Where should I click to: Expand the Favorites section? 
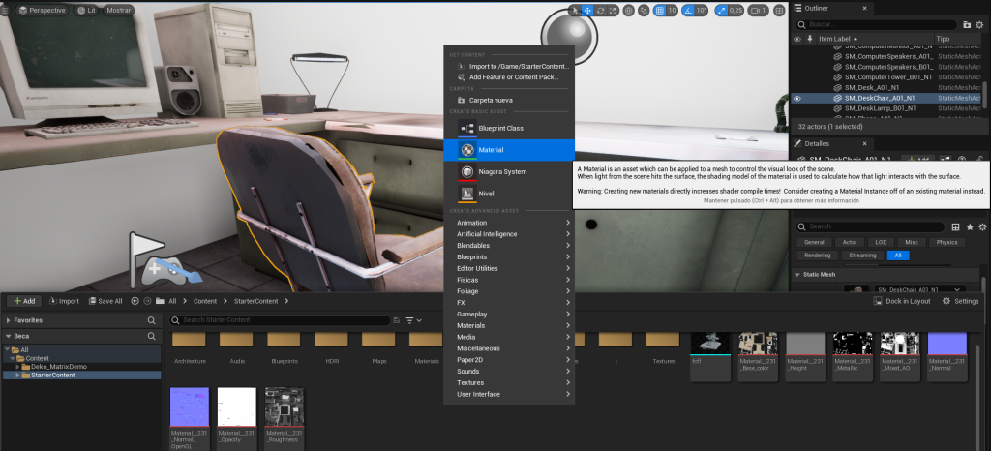coord(8,320)
